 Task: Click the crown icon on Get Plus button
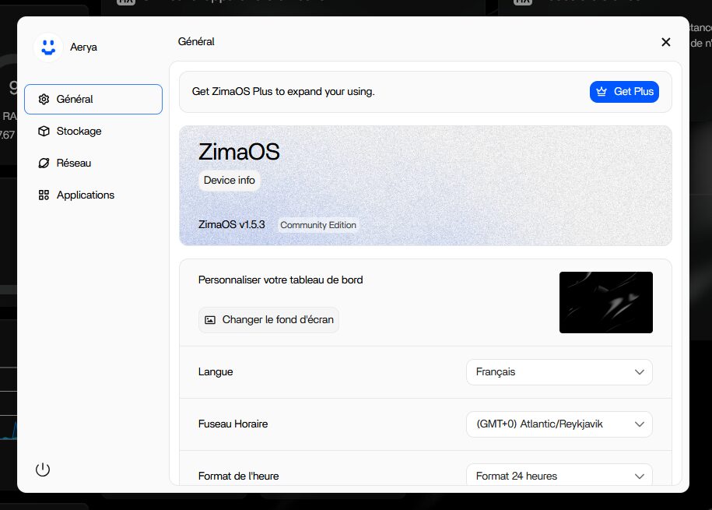[601, 92]
